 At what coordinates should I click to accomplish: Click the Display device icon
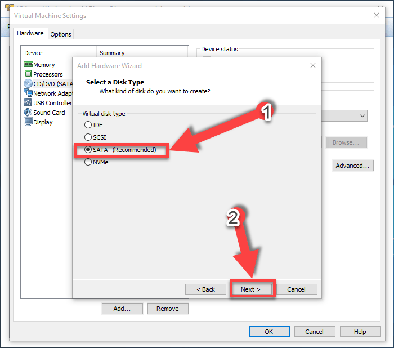pos(28,122)
